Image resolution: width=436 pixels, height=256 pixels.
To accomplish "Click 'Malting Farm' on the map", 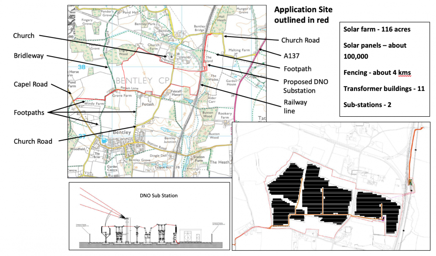I will [239, 50].
